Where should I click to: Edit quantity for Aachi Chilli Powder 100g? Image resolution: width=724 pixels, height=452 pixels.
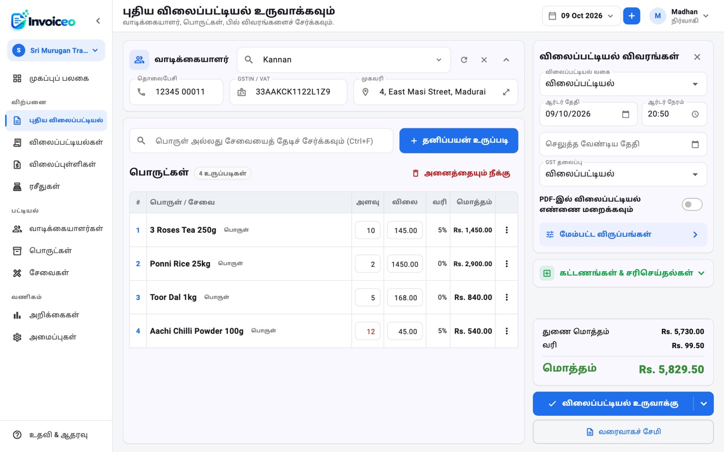(368, 331)
